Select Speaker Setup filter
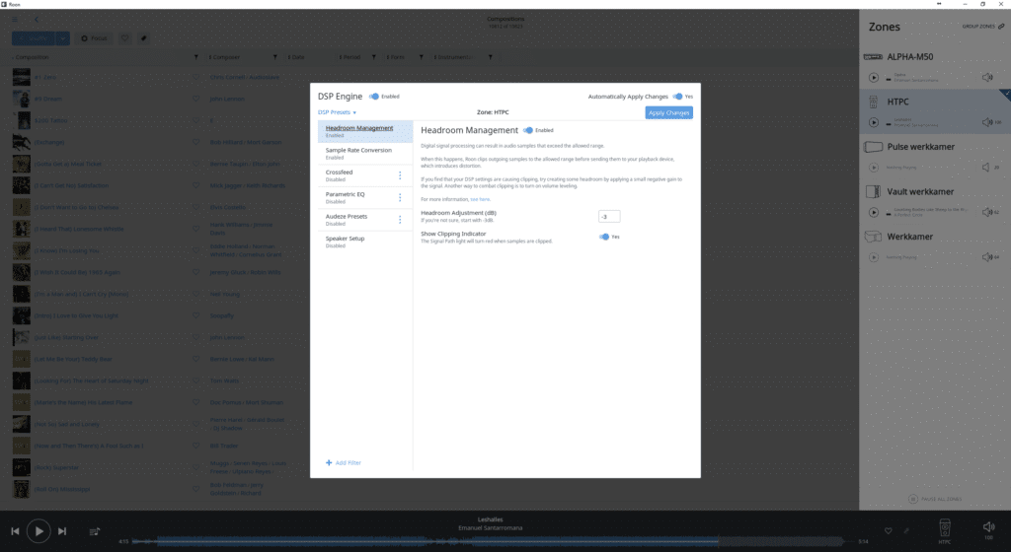 point(365,241)
